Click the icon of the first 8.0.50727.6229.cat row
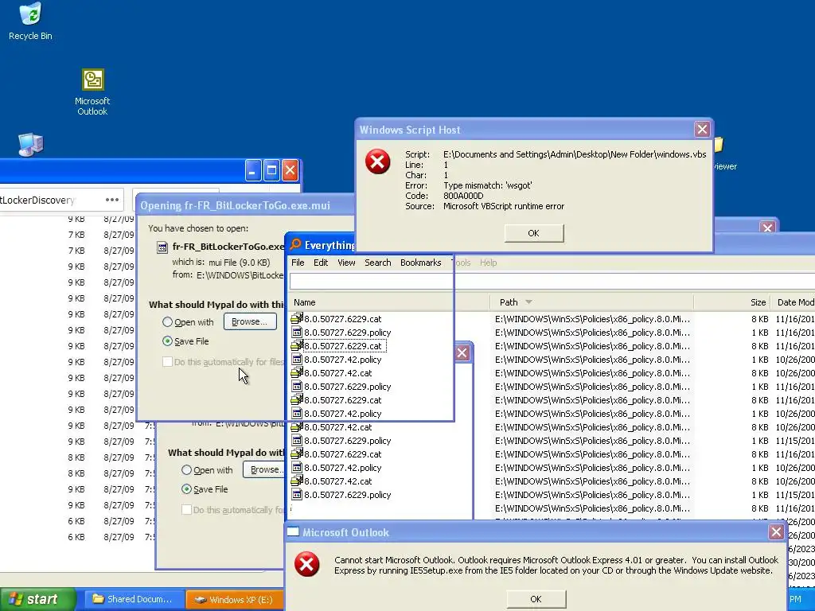Image resolution: width=815 pixels, height=611 pixels. 297,318
